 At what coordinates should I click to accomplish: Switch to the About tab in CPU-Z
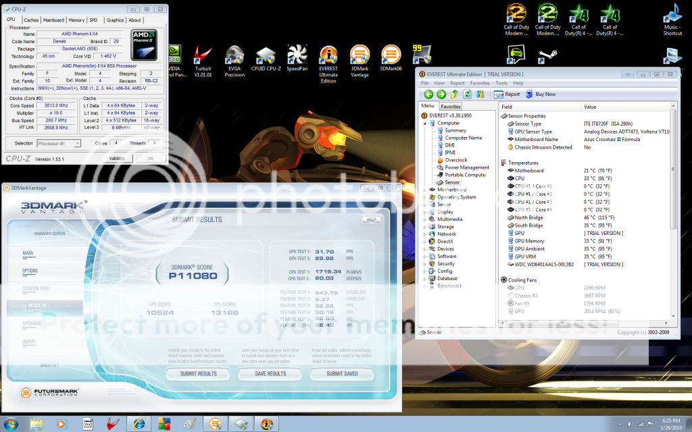click(x=134, y=20)
